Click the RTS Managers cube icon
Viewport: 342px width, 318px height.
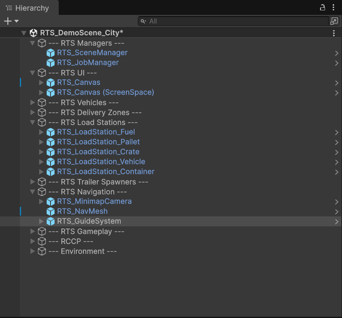point(42,43)
